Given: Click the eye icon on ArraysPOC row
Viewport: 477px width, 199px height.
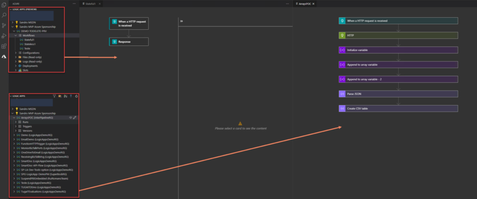Looking at the screenshot, I should point(70,118).
